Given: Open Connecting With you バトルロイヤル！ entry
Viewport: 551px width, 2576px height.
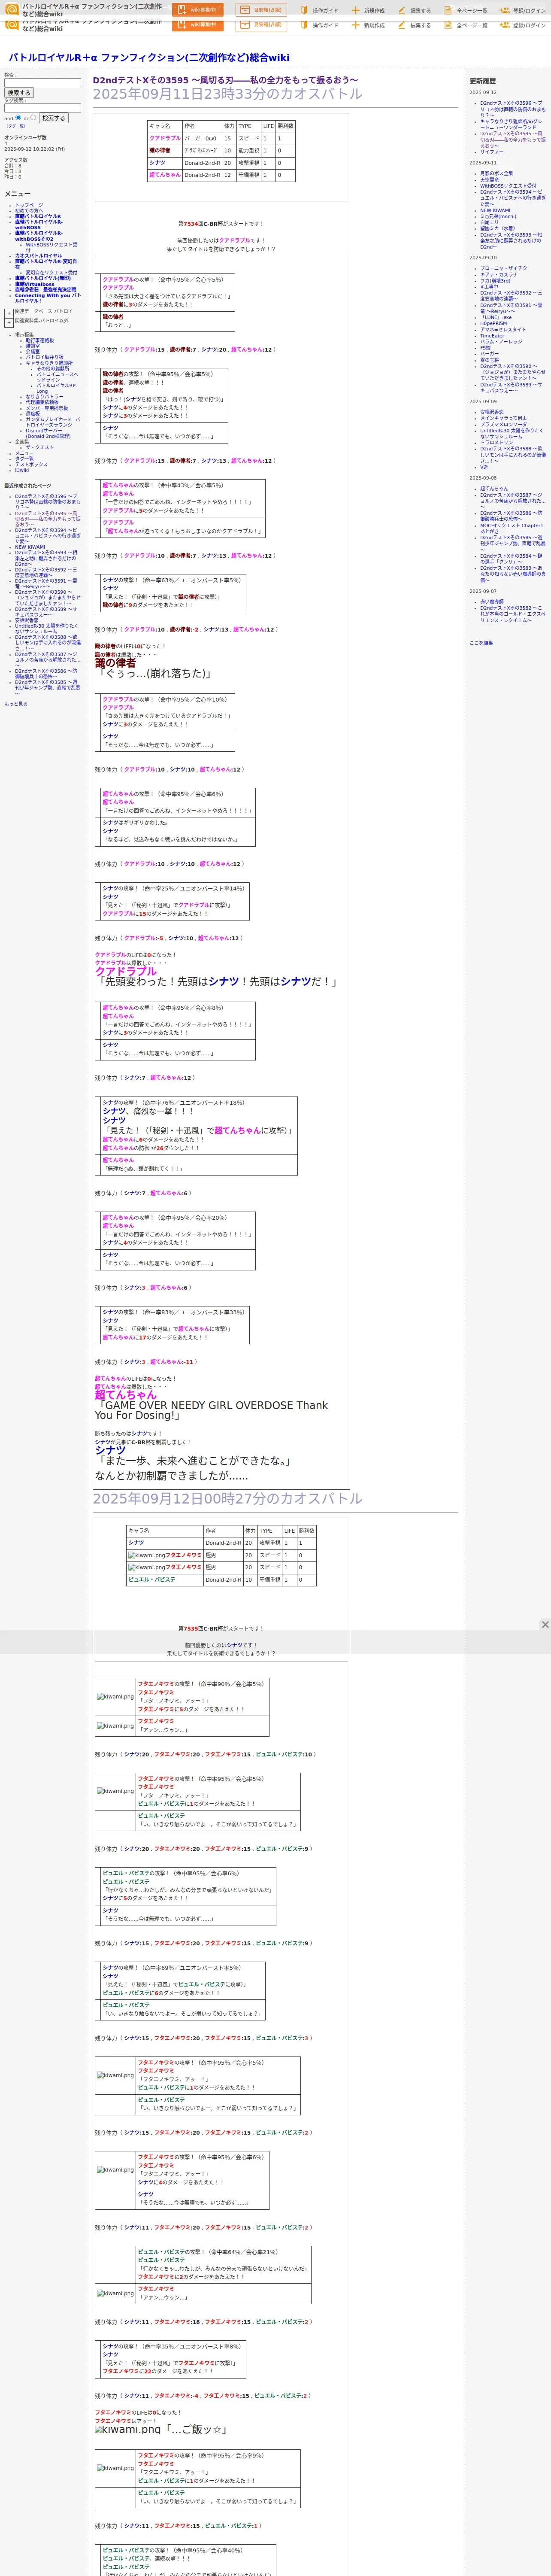Looking at the screenshot, I should (48, 298).
